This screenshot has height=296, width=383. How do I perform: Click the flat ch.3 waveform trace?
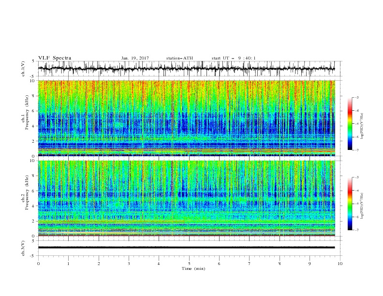click(186, 248)
